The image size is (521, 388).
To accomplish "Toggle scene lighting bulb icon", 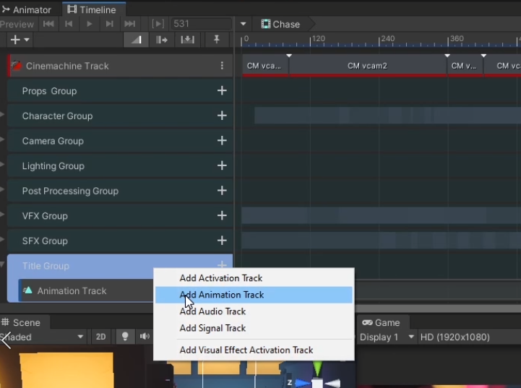I will 124,337.
